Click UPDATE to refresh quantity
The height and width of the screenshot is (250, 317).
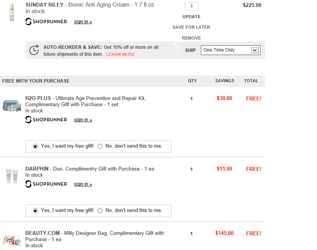click(x=192, y=17)
